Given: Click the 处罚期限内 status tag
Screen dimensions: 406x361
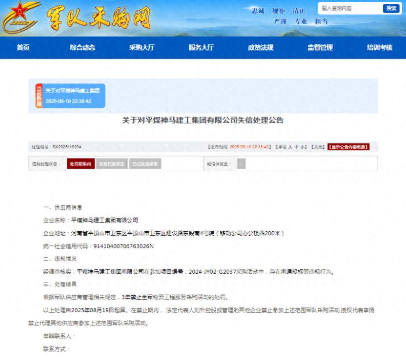Looking at the screenshot, I should click(x=81, y=164).
